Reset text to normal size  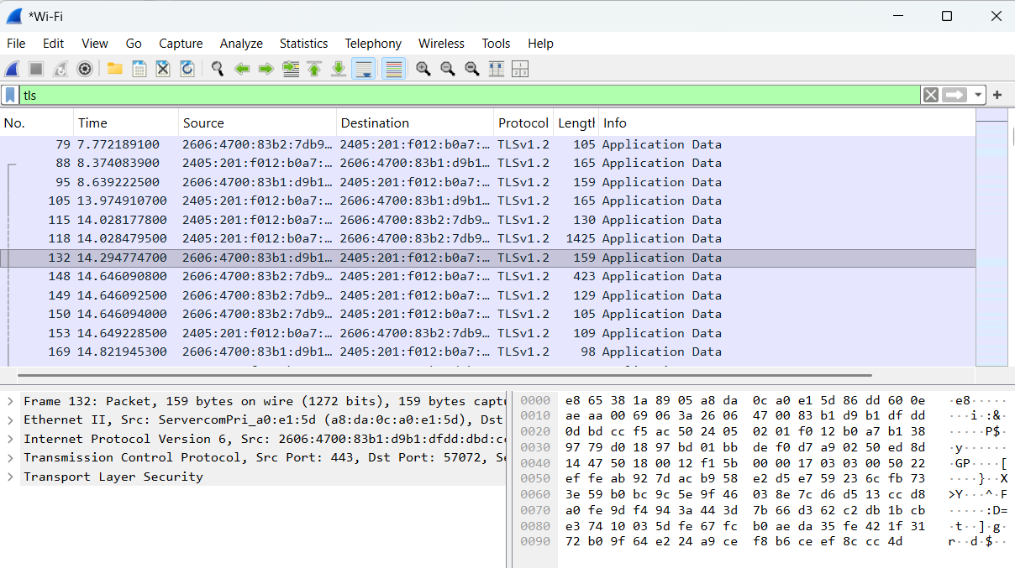pos(472,69)
